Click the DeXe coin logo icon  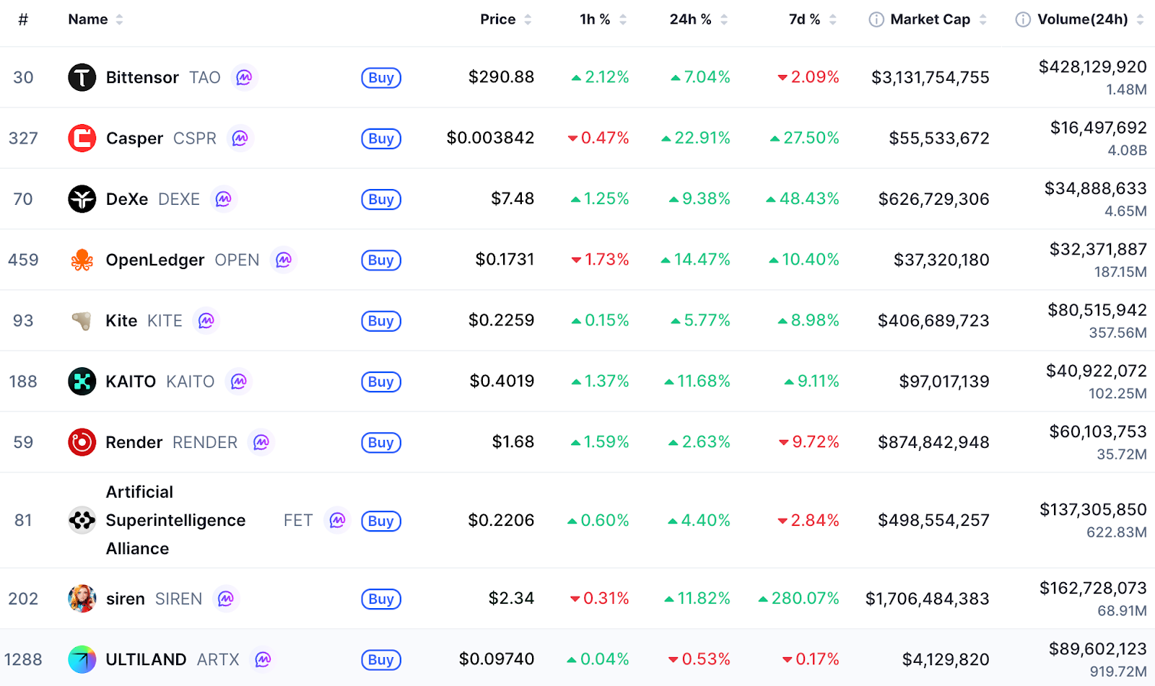pyautogui.click(x=82, y=199)
